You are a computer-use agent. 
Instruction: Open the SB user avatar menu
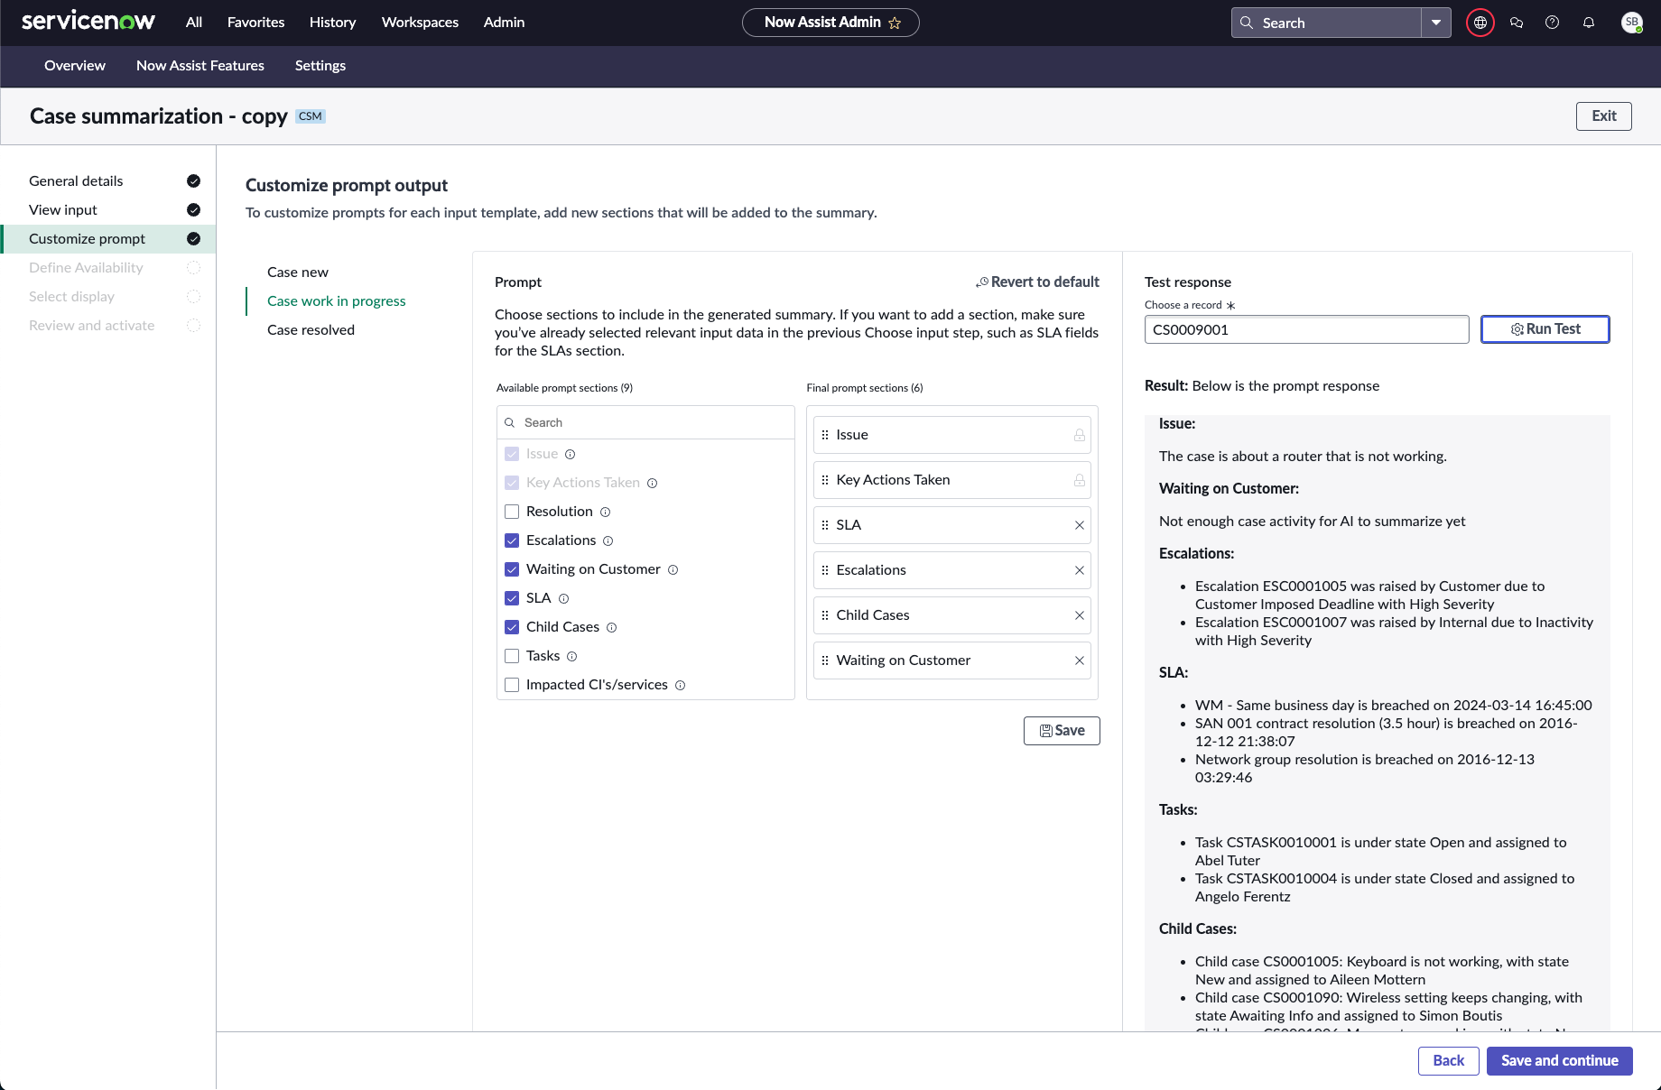[x=1632, y=23]
